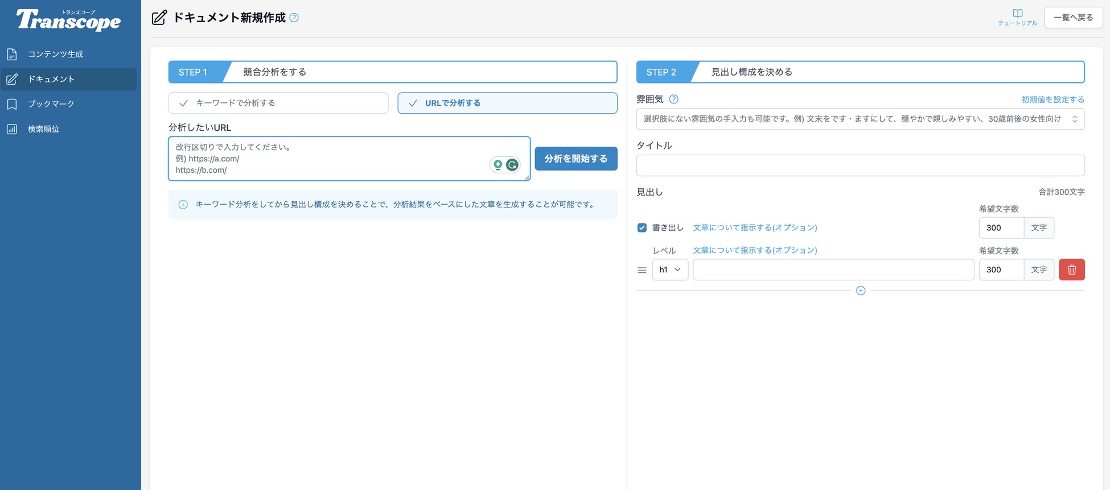
Task: Click the コンテンツ生成 document icon
Action: pyautogui.click(x=12, y=55)
